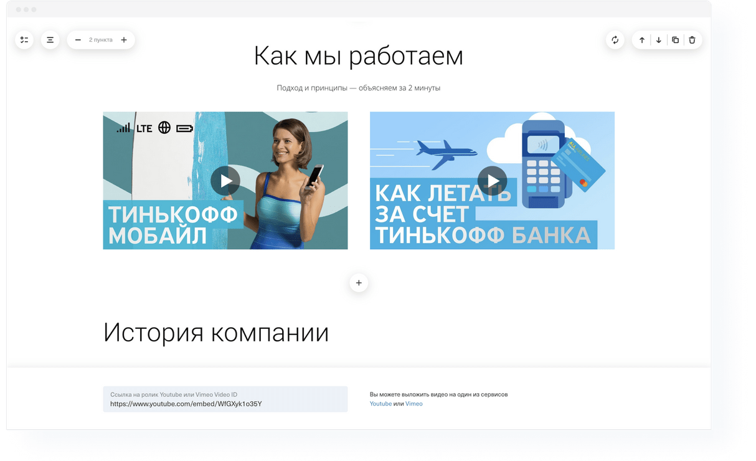This screenshot has width=756, height=461.
Task: Move block up with arrow icon
Action: 642,40
